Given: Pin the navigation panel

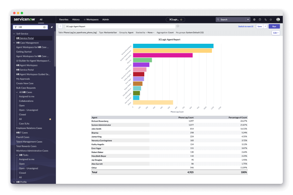Looking at the screenshot, I should pyautogui.click(x=52, y=27).
